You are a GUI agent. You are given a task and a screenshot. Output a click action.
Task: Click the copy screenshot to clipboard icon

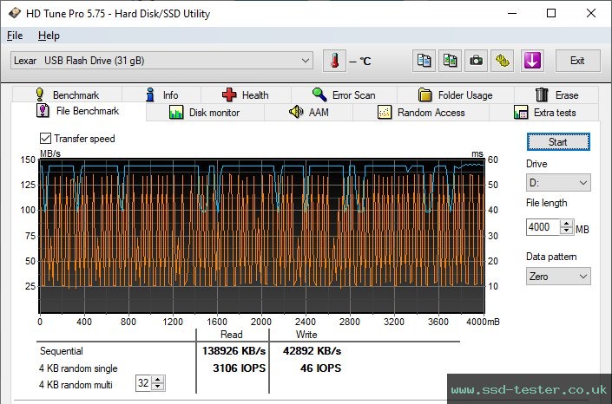[450, 61]
